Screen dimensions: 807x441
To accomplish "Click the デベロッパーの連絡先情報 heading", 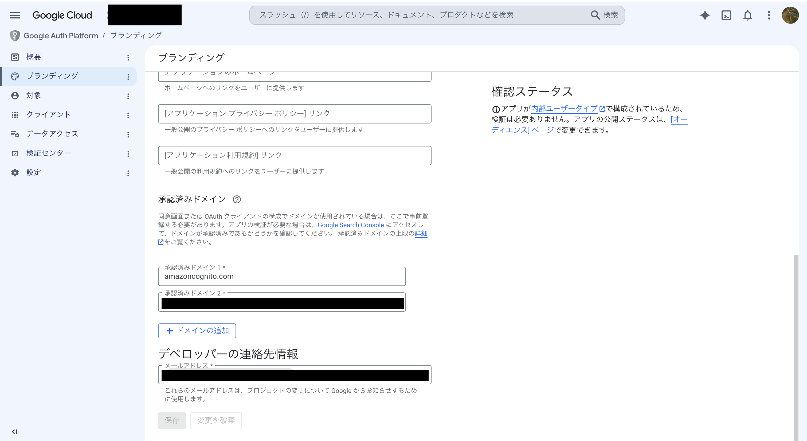I will click(228, 354).
